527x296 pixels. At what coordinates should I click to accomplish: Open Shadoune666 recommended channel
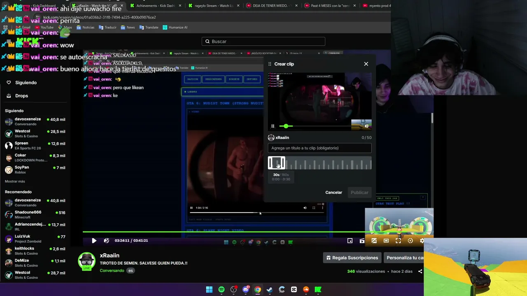(35, 215)
